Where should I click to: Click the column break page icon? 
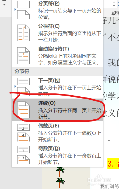[23, 33]
